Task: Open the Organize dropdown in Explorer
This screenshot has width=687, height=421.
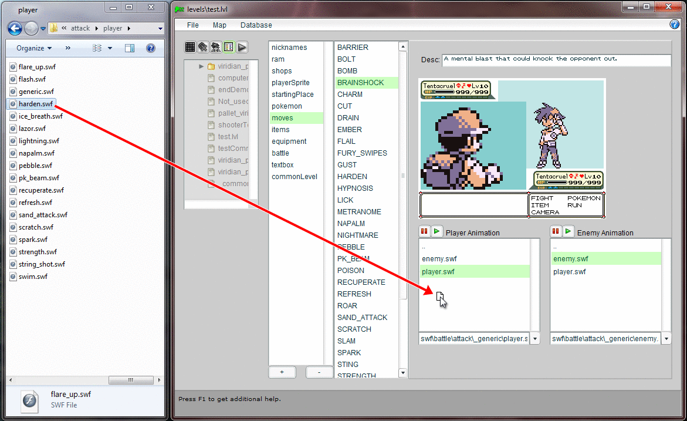Action: (x=34, y=48)
